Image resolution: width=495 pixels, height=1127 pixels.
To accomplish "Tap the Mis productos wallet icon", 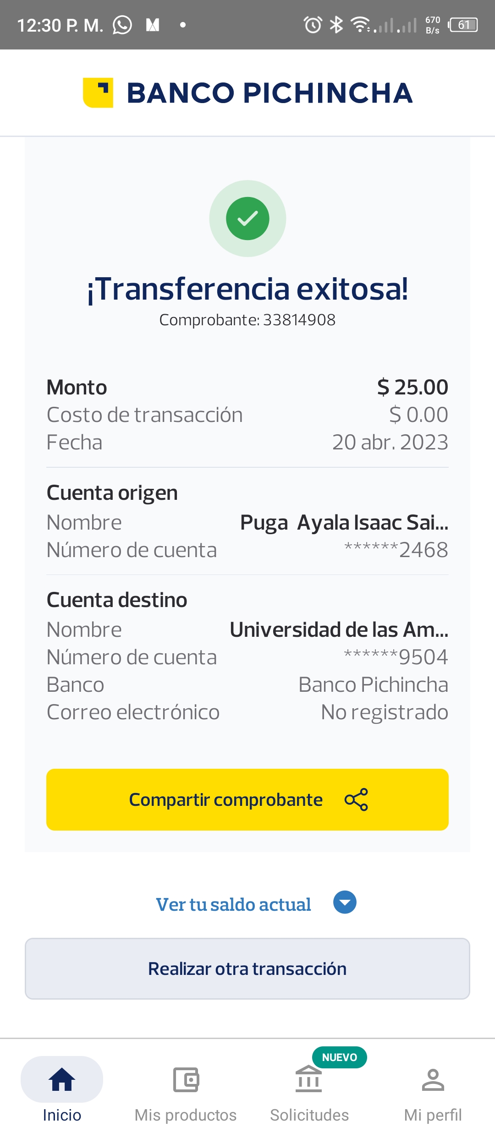I will pyautogui.click(x=186, y=1079).
